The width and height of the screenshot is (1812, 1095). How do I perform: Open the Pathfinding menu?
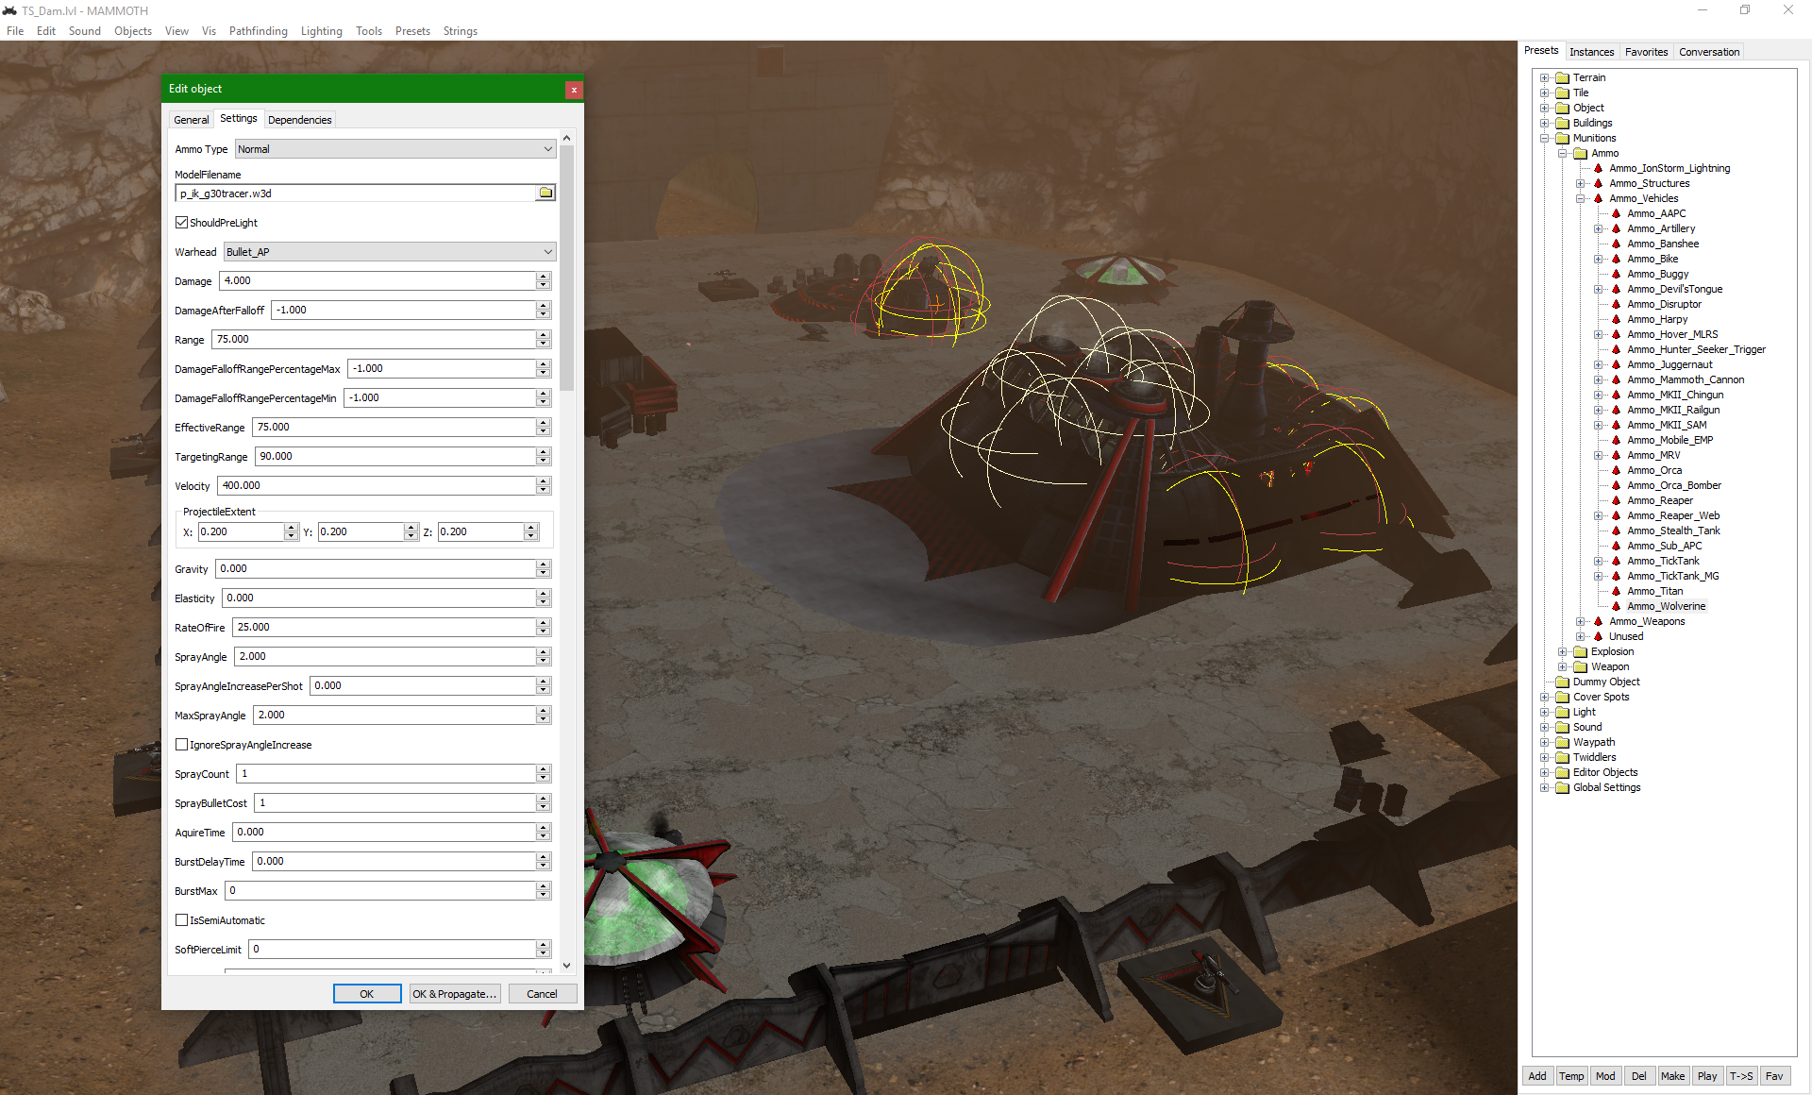(x=258, y=31)
